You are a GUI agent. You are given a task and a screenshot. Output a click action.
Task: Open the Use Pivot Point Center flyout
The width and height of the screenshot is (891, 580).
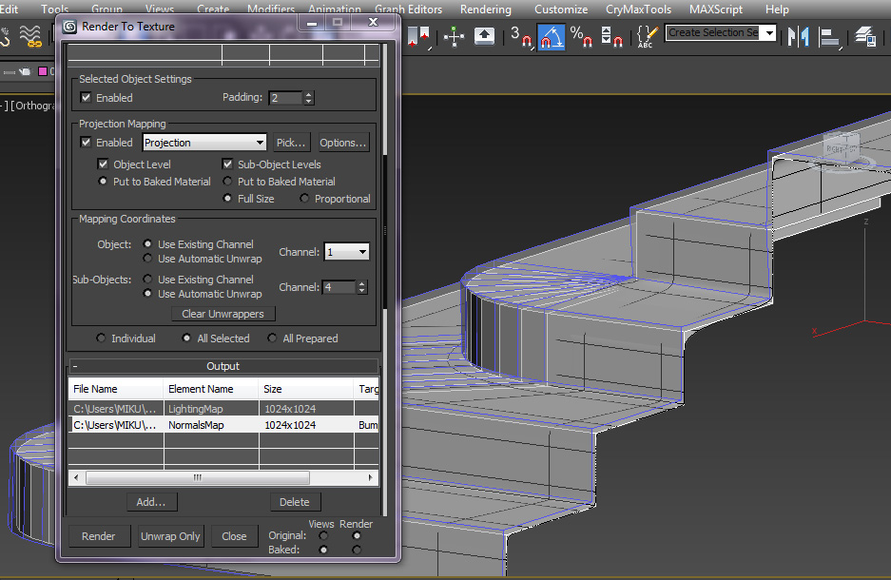pyautogui.click(x=418, y=37)
